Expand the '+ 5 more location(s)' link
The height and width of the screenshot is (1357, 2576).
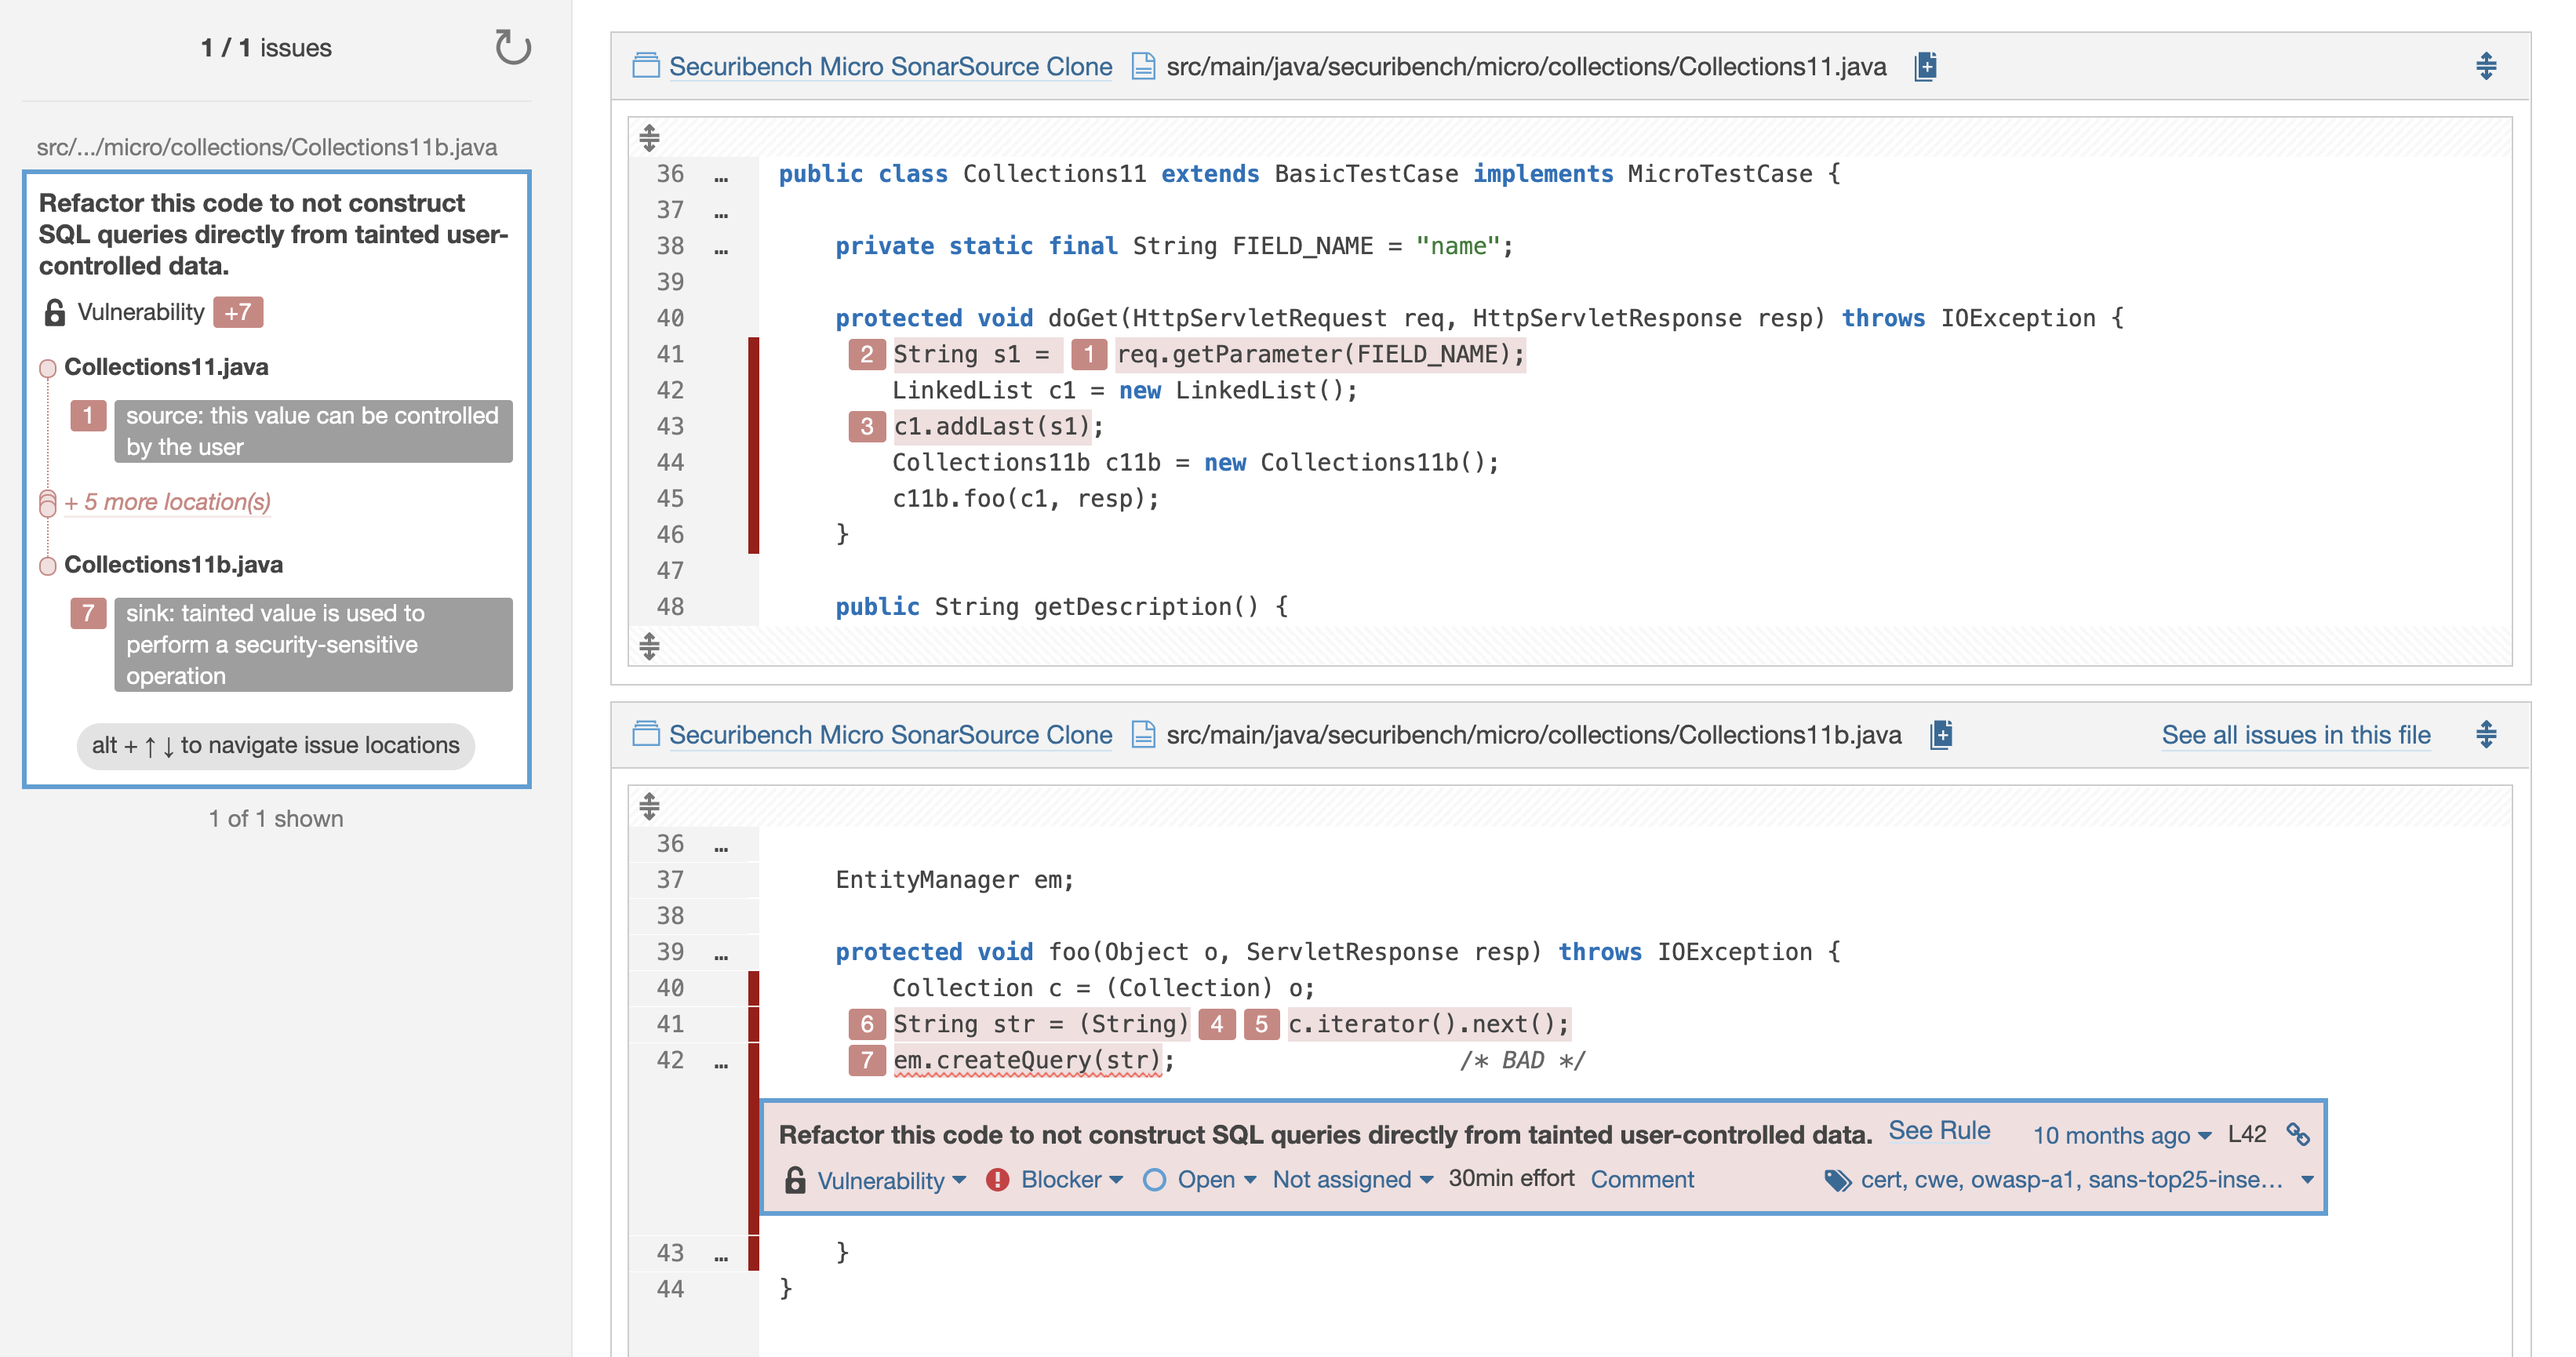(x=167, y=502)
